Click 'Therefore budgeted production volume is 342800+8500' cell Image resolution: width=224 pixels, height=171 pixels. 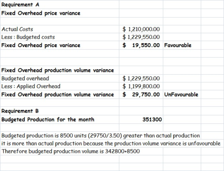pyautogui.click(x=70, y=151)
